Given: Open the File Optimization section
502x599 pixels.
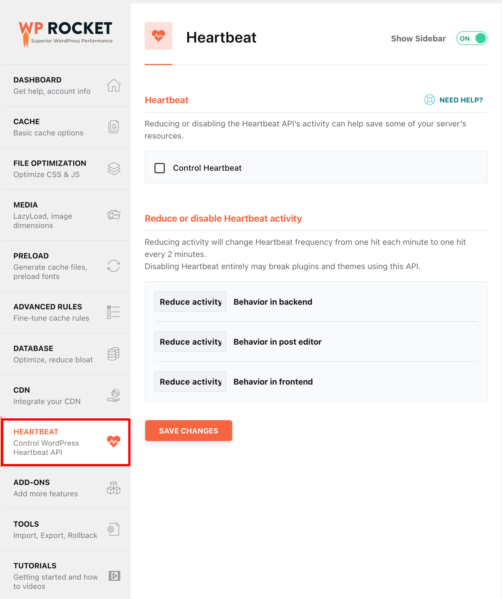Looking at the screenshot, I should [x=66, y=169].
